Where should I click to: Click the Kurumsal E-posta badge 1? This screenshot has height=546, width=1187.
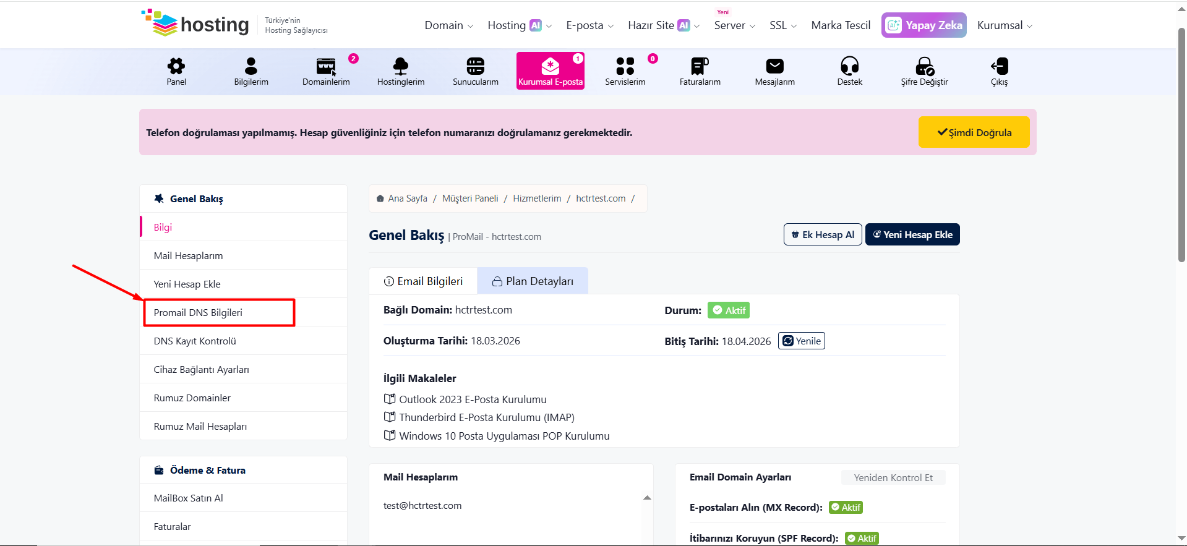point(578,58)
